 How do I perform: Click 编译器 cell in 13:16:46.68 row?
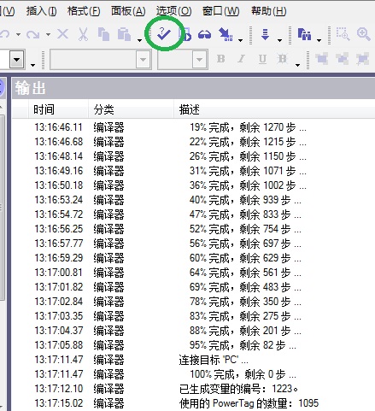tap(108, 142)
